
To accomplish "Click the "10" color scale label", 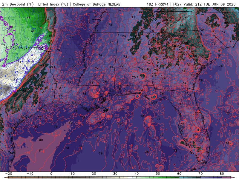I will pos(73,174).
